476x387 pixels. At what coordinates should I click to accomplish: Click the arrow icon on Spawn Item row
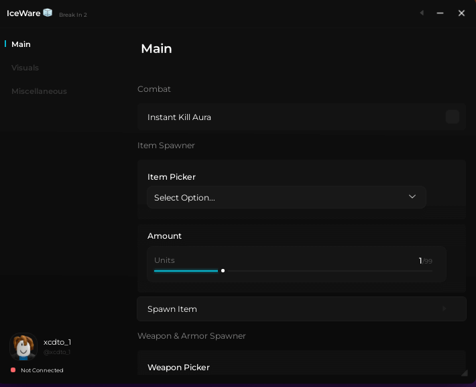(444, 309)
